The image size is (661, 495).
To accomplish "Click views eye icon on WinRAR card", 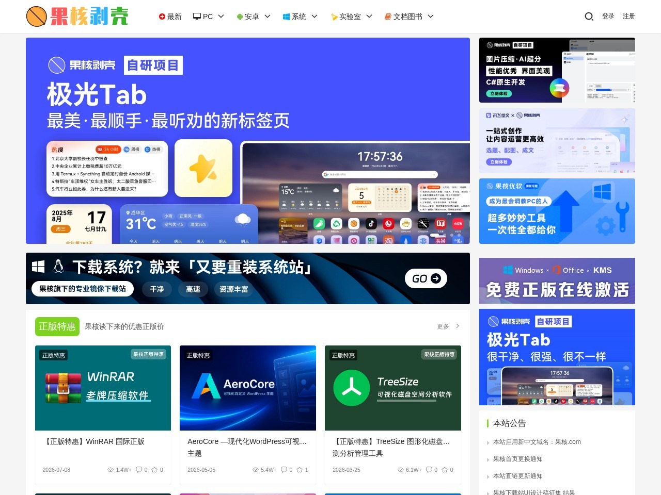I will [x=111, y=470].
